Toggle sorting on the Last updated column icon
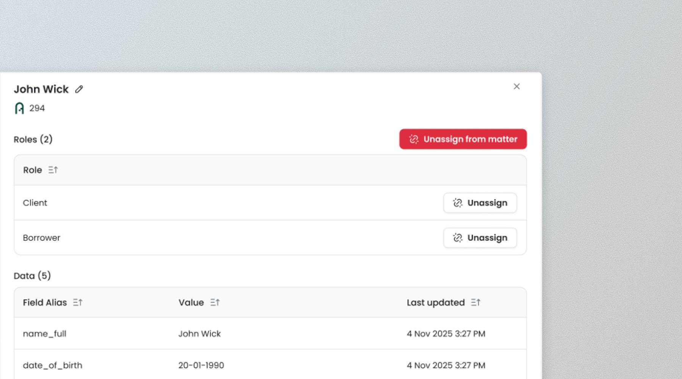The height and width of the screenshot is (379, 682). (x=476, y=302)
